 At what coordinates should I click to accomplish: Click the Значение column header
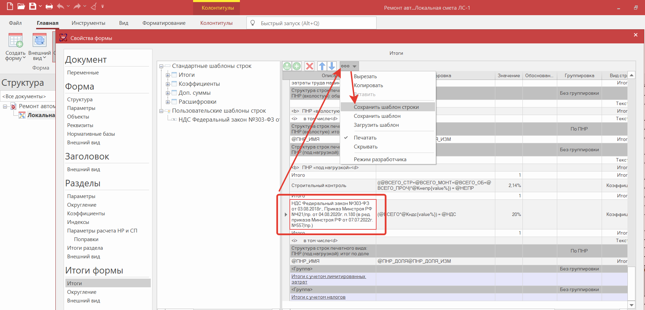click(x=509, y=75)
